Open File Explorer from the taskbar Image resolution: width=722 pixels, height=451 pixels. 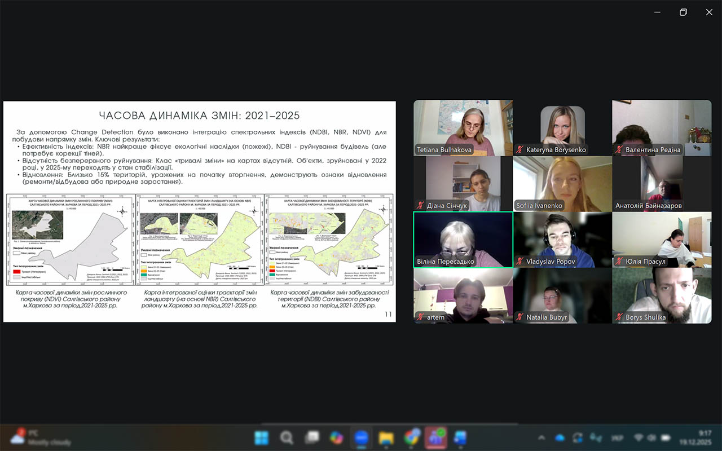coord(386,437)
